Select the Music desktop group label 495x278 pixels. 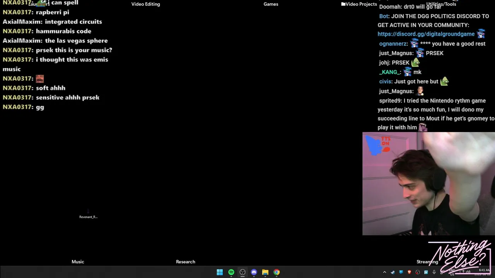78,262
